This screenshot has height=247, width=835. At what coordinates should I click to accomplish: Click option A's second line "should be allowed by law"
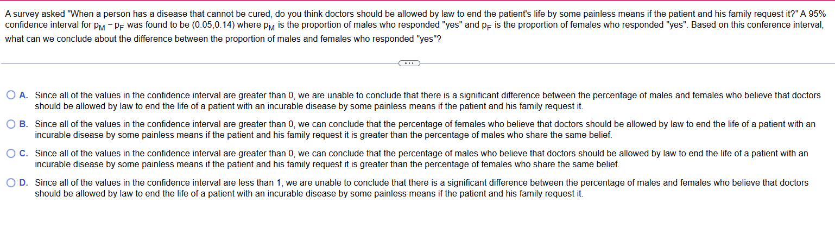309,106
